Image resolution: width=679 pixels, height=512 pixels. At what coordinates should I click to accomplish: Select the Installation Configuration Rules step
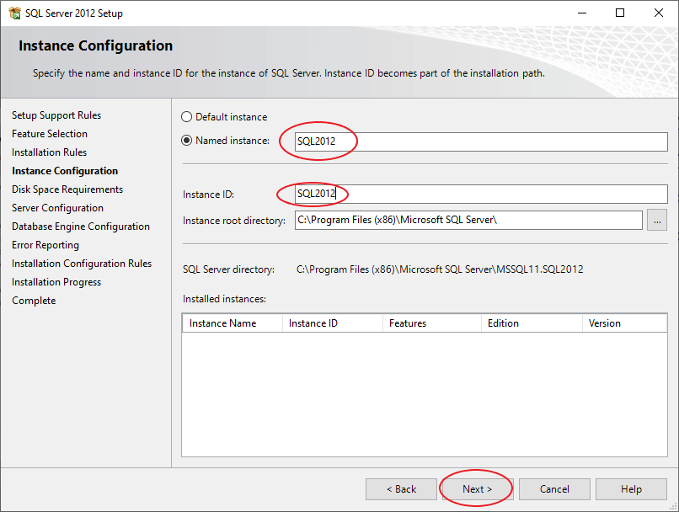(82, 264)
